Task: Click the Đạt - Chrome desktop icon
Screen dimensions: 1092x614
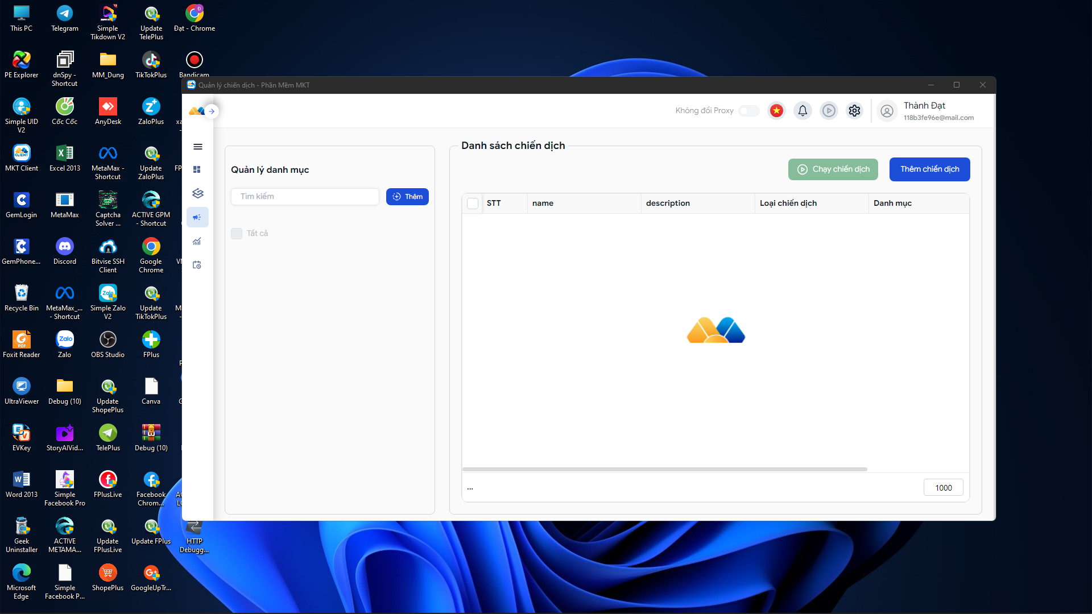Action: pyautogui.click(x=195, y=18)
